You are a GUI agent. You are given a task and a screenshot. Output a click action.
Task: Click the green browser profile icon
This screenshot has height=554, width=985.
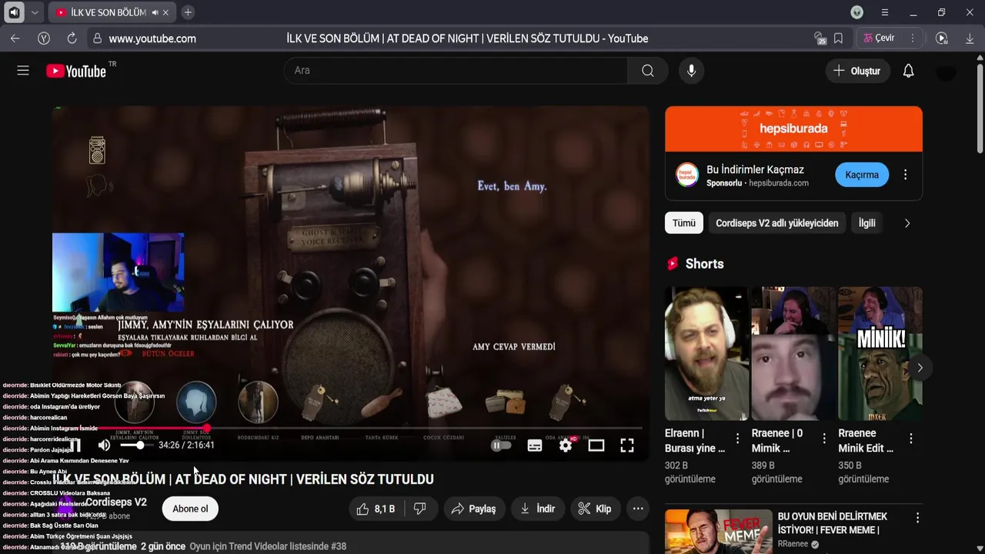[856, 12]
